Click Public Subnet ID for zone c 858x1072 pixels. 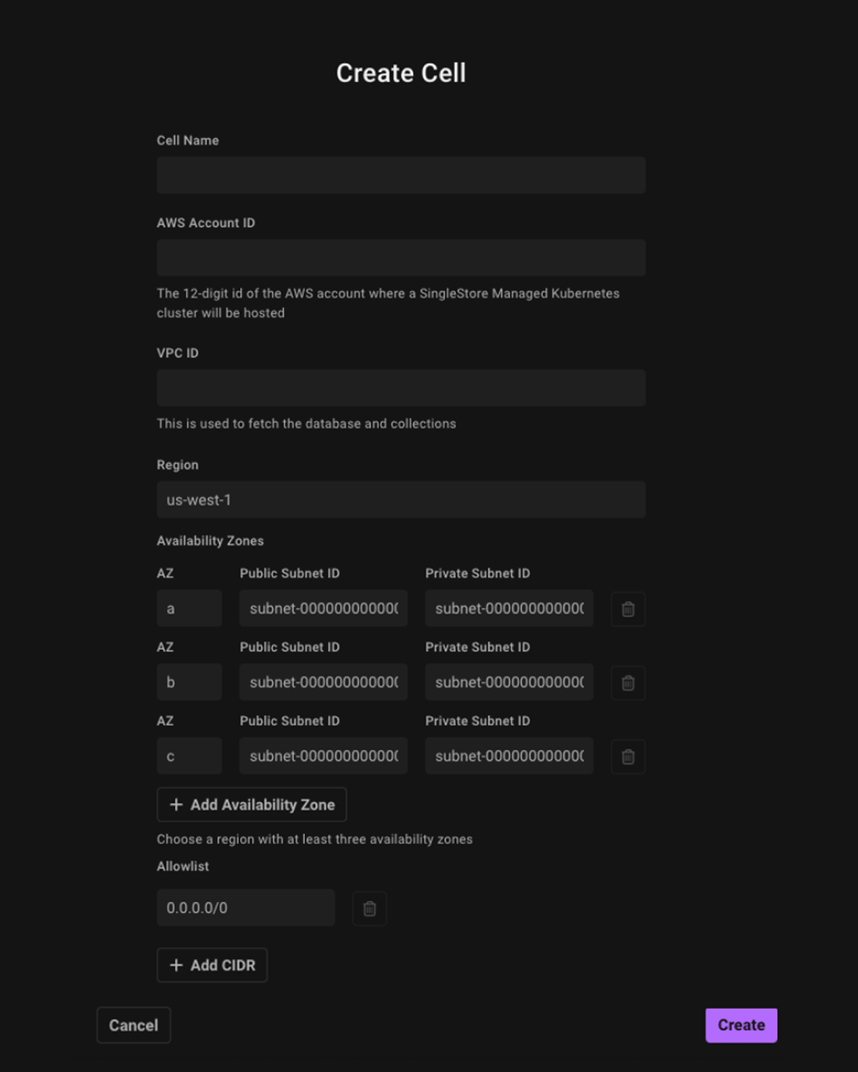coord(323,756)
